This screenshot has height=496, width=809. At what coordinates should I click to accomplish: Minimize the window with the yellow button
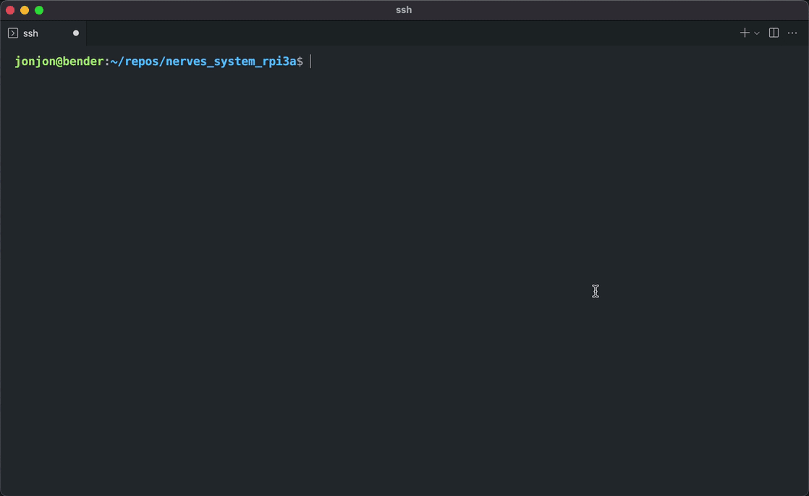pyautogui.click(x=25, y=10)
